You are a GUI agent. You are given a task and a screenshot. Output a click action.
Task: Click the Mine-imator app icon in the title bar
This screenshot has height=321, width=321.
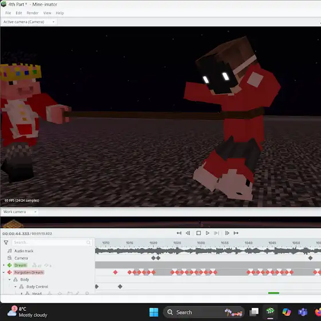3,4
